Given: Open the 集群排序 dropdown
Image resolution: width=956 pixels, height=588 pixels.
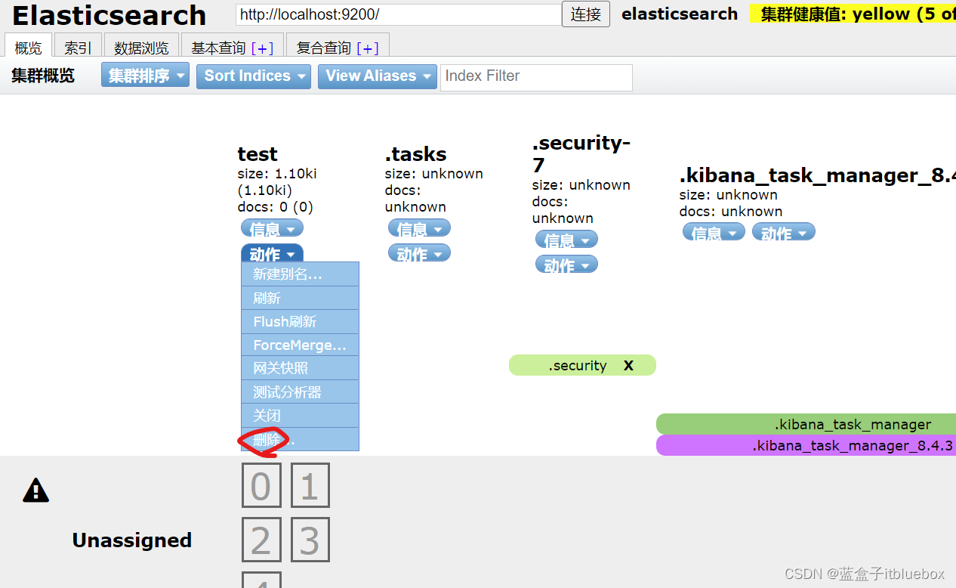Looking at the screenshot, I should [x=145, y=76].
